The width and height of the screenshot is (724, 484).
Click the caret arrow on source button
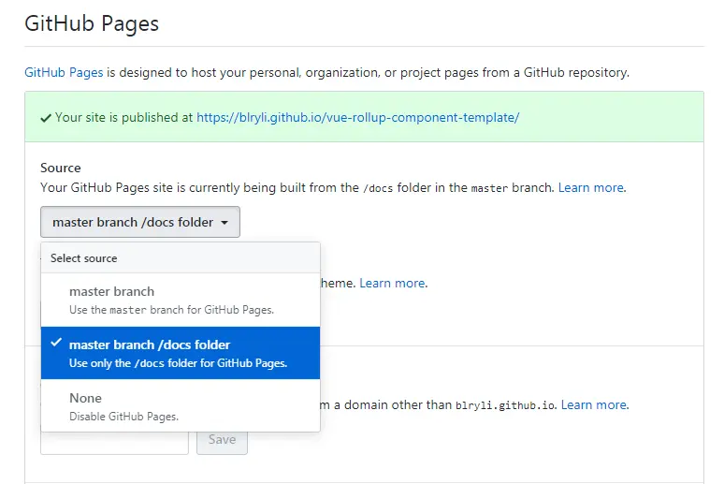(x=224, y=223)
